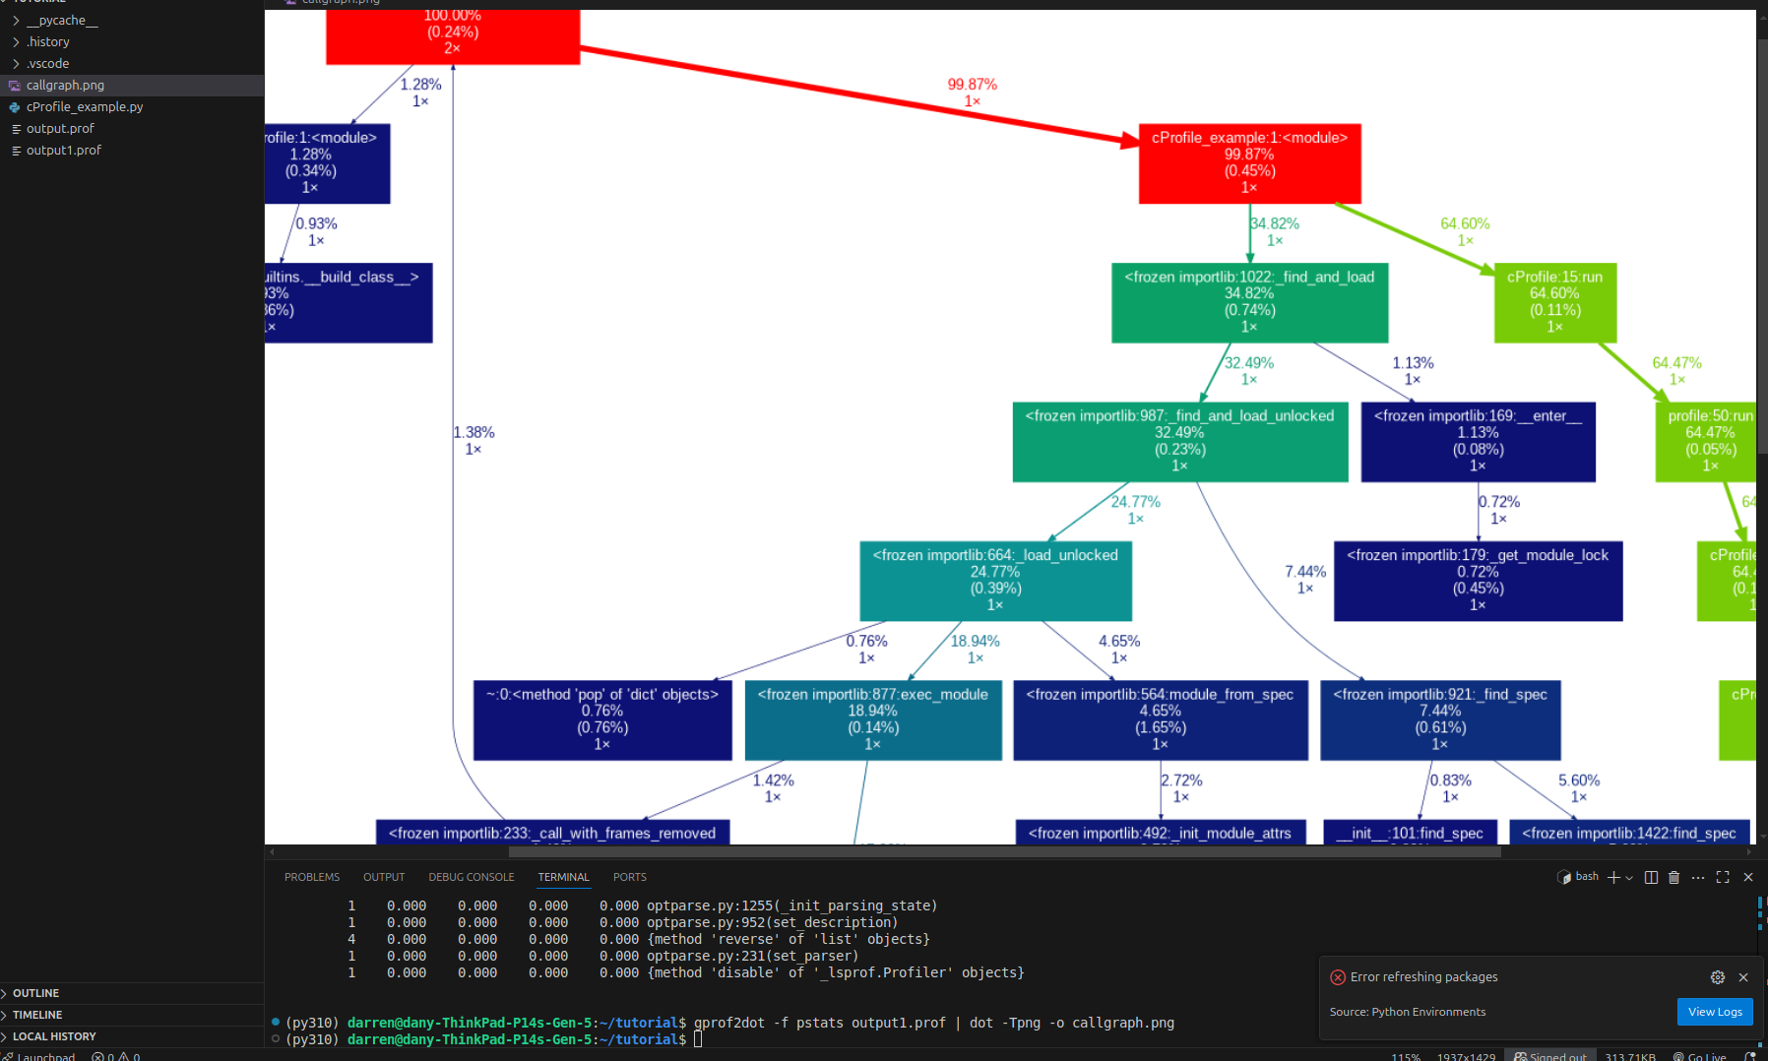Screen dimensions: 1768x1061
Task: Dismiss the Error refreshing packages notification
Action: [x=1743, y=977]
